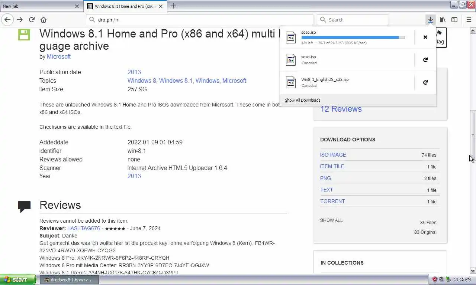Image resolution: width=476 pixels, height=285 pixels.
Task: Open the 12 Reviews link
Action: pos(341,109)
